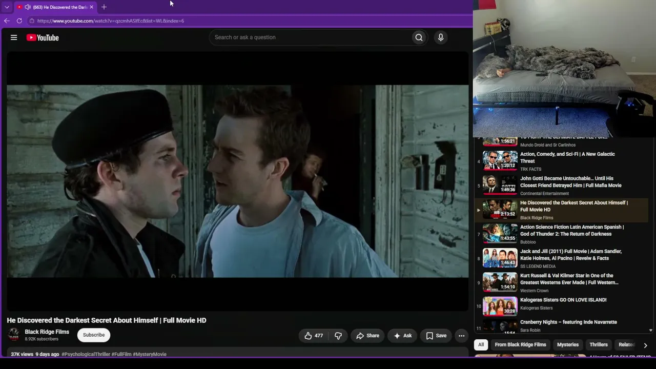This screenshot has height=369, width=656.
Task: Open the A New Galactic Threat thumbnail
Action: 500,161
